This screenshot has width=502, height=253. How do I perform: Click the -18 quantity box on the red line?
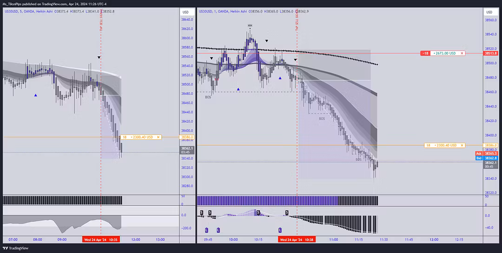[x=425, y=53]
